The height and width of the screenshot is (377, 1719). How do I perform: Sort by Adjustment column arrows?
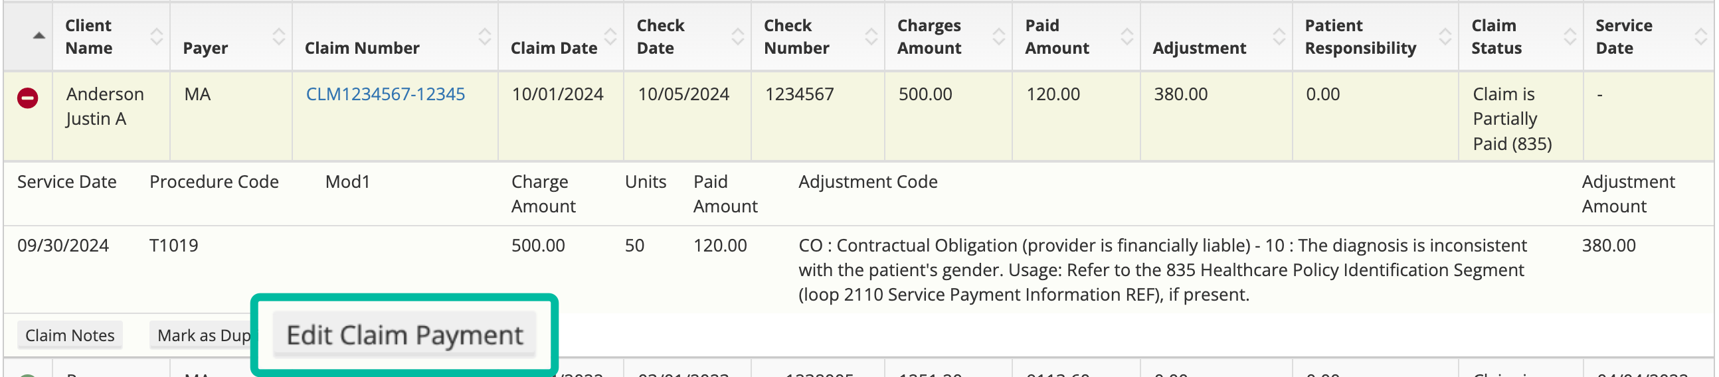[1279, 37]
